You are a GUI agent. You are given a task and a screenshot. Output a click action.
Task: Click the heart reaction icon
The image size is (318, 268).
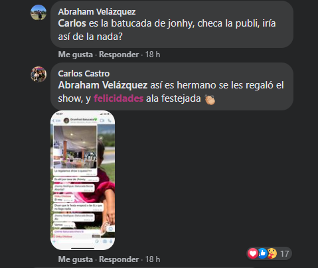[253, 253]
